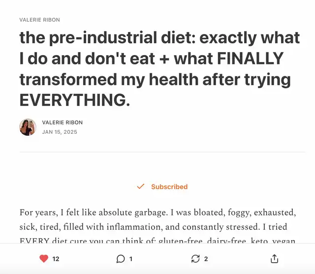Click the JAN 15, 2025 post date
Screen dimensions: 315x274
click(x=60, y=132)
